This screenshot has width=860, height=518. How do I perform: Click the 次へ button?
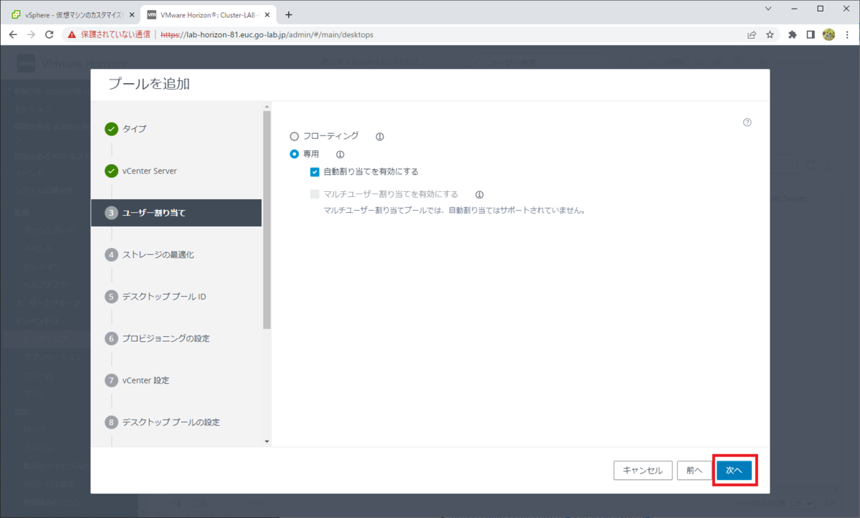point(734,470)
